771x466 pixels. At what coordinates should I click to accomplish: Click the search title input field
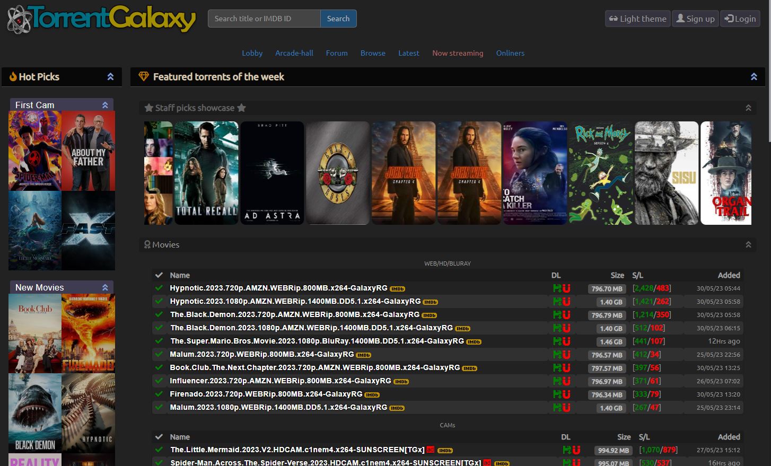pos(264,19)
